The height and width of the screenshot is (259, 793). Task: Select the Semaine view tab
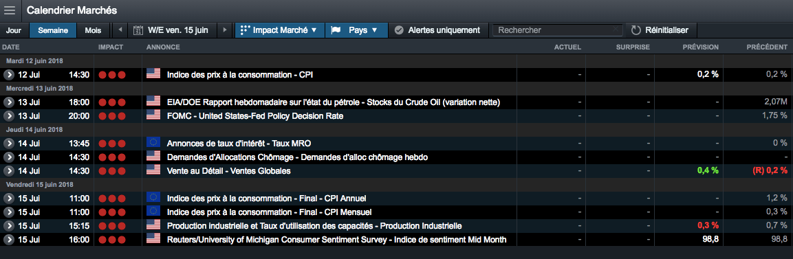pyautogui.click(x=53, y=30)
